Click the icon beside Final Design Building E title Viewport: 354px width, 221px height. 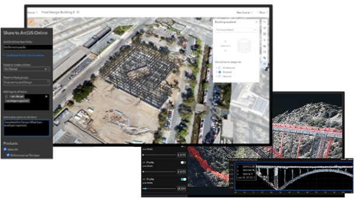[x=78, y=12]
